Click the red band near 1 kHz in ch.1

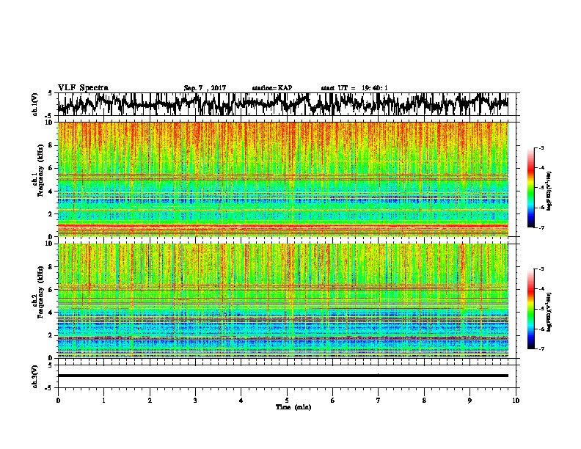point(282,226)
